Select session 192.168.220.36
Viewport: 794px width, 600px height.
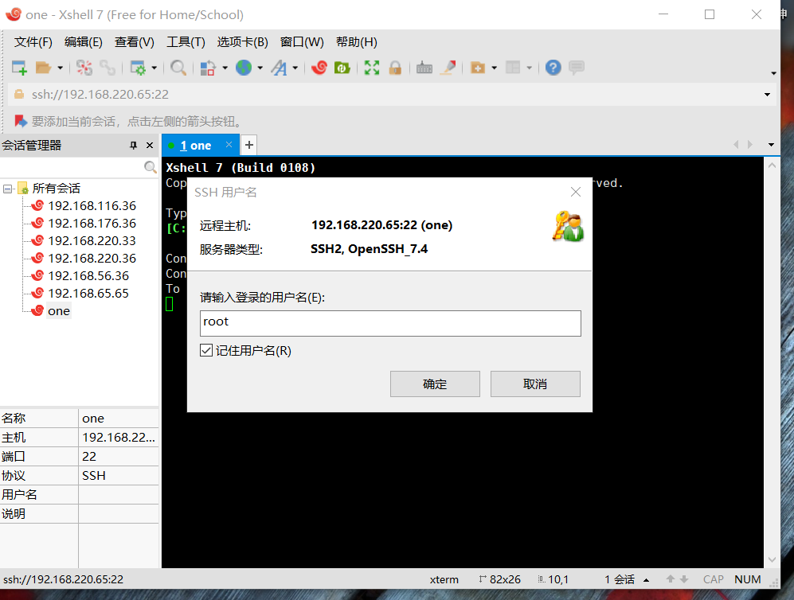click(92, 259)
